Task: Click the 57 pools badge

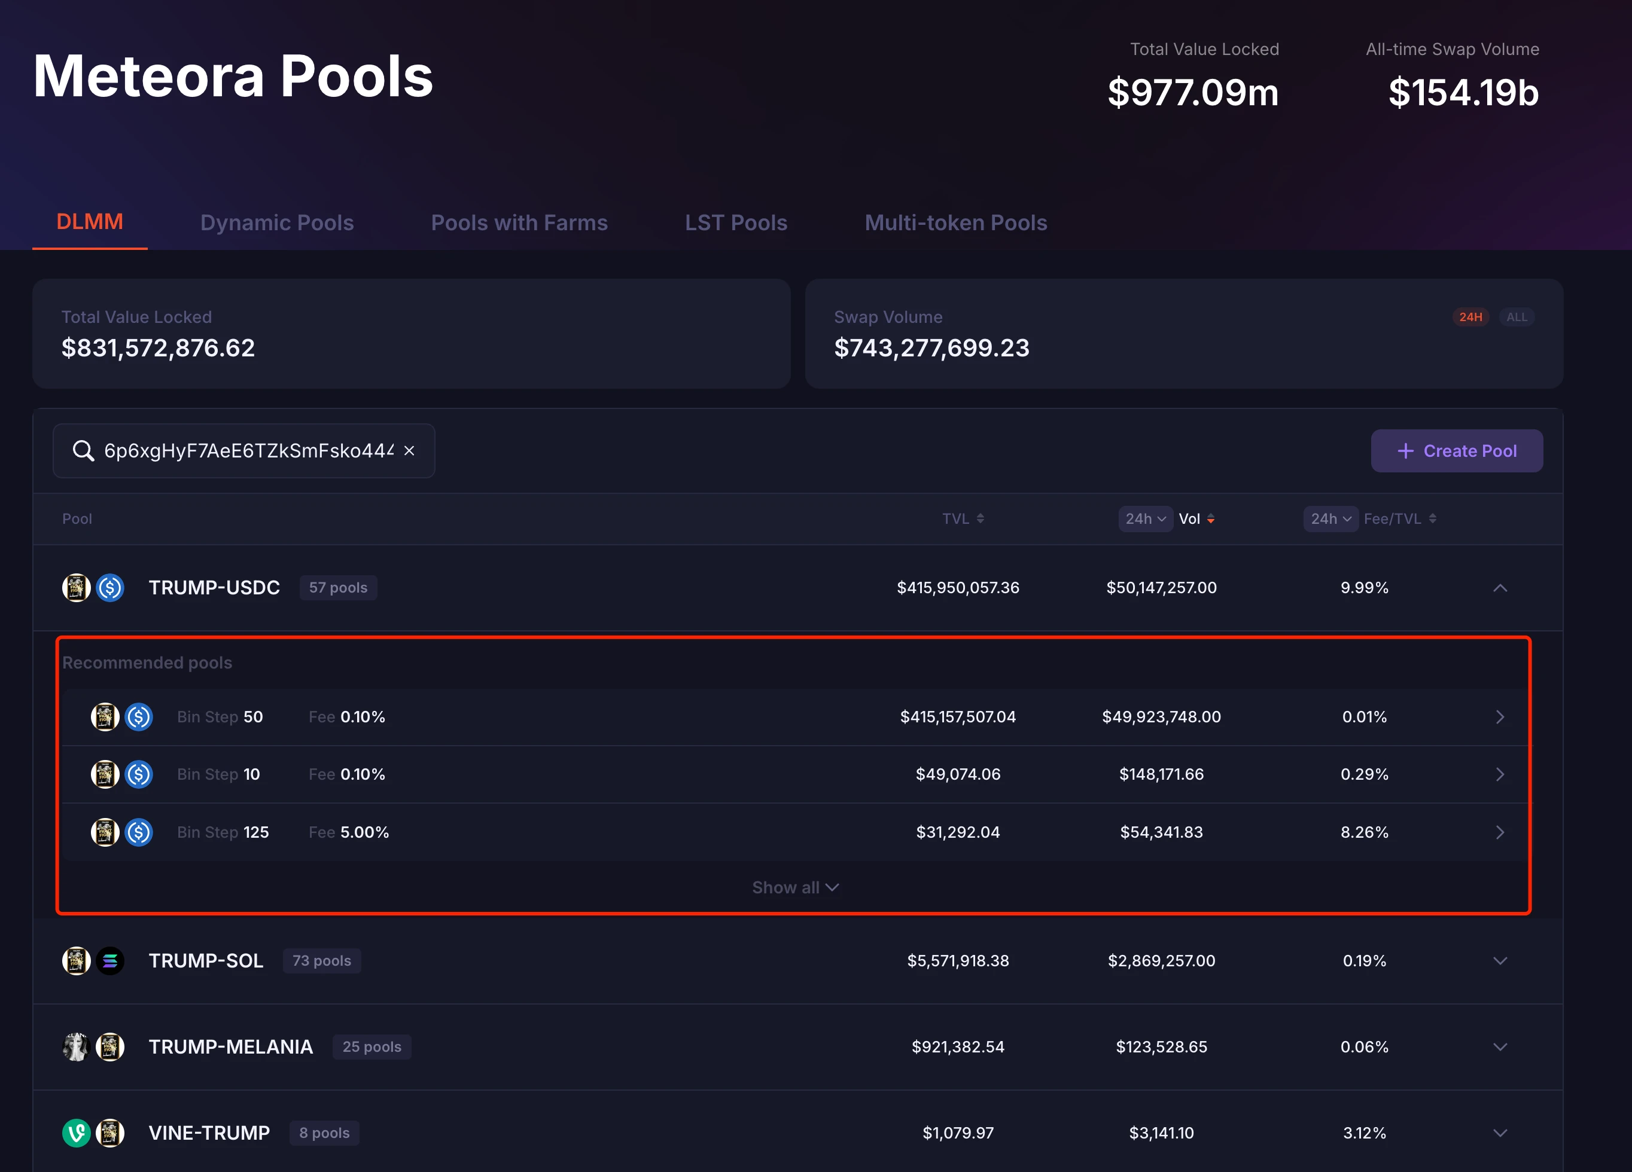Action: tap(338, 587)
